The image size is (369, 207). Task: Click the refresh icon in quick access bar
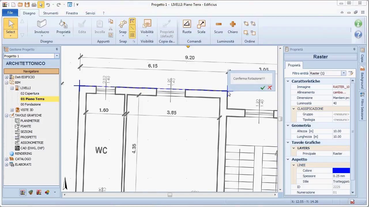click(70, 5)
